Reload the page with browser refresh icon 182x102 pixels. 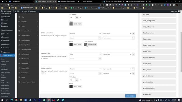pos(8,5)
